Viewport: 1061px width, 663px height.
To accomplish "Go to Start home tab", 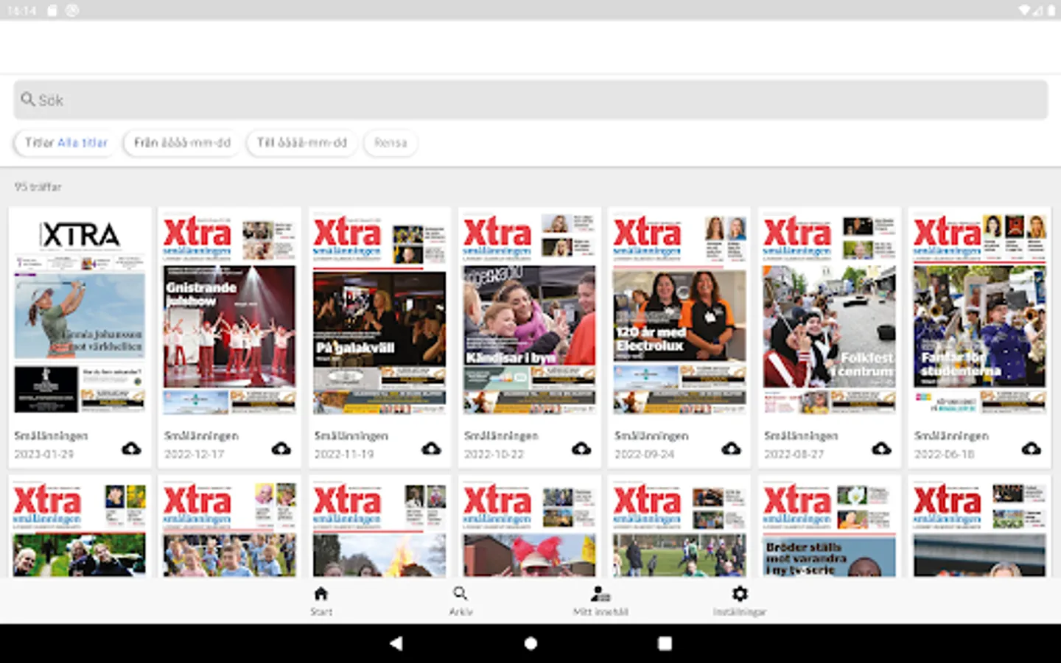I will click(321, 601).
